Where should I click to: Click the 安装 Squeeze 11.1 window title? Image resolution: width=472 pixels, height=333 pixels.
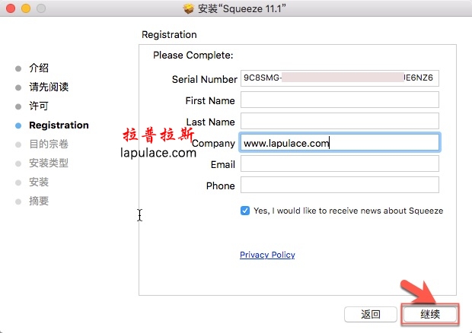242,8
